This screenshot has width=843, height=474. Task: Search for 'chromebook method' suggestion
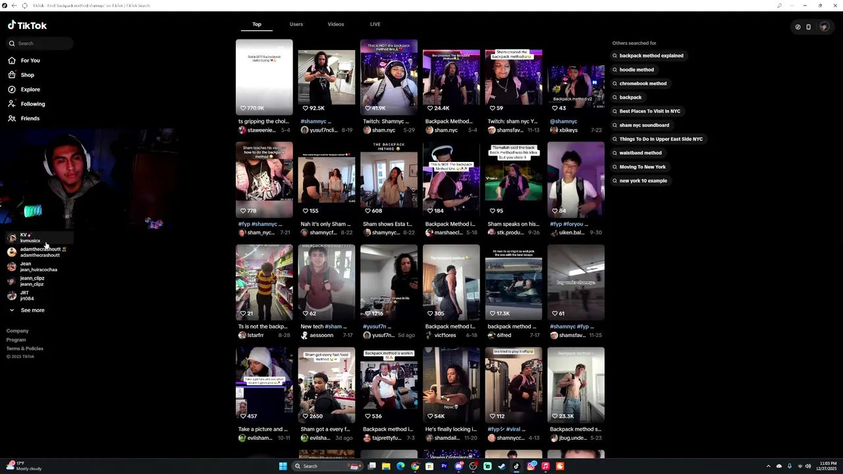pyautogui.click(x=639, y=84)
